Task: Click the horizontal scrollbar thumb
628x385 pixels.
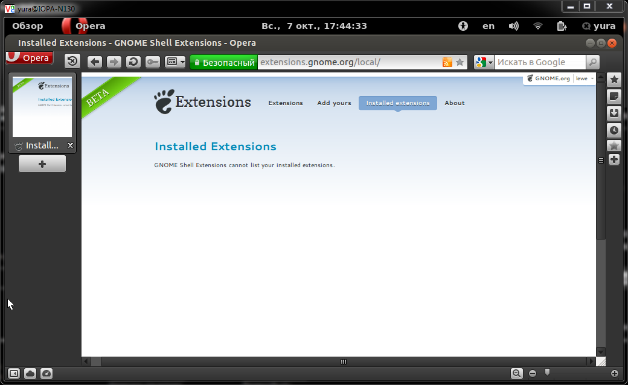Action: (x=343, y=362)
